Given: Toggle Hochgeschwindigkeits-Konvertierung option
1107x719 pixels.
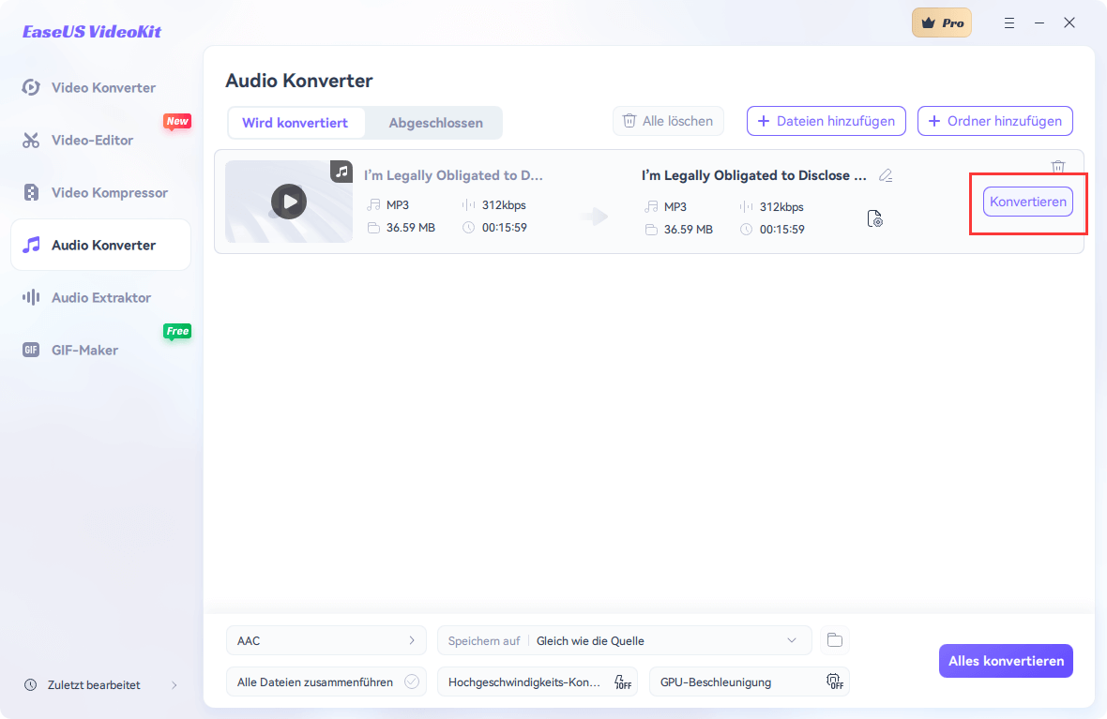Looking at the screenshot, I should (538, 682).
